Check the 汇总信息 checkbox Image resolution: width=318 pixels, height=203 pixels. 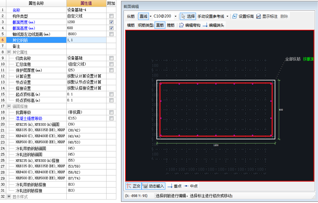pos(111,64)
